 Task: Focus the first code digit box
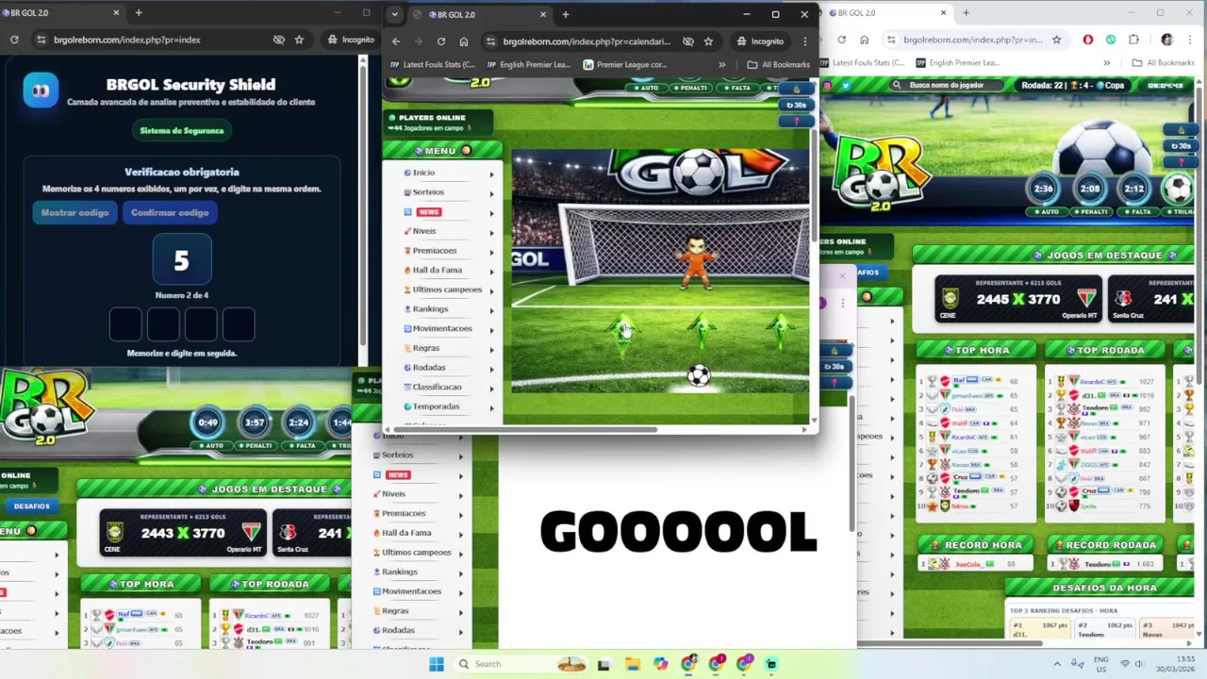pyautogui.click(x=125, y=324)
